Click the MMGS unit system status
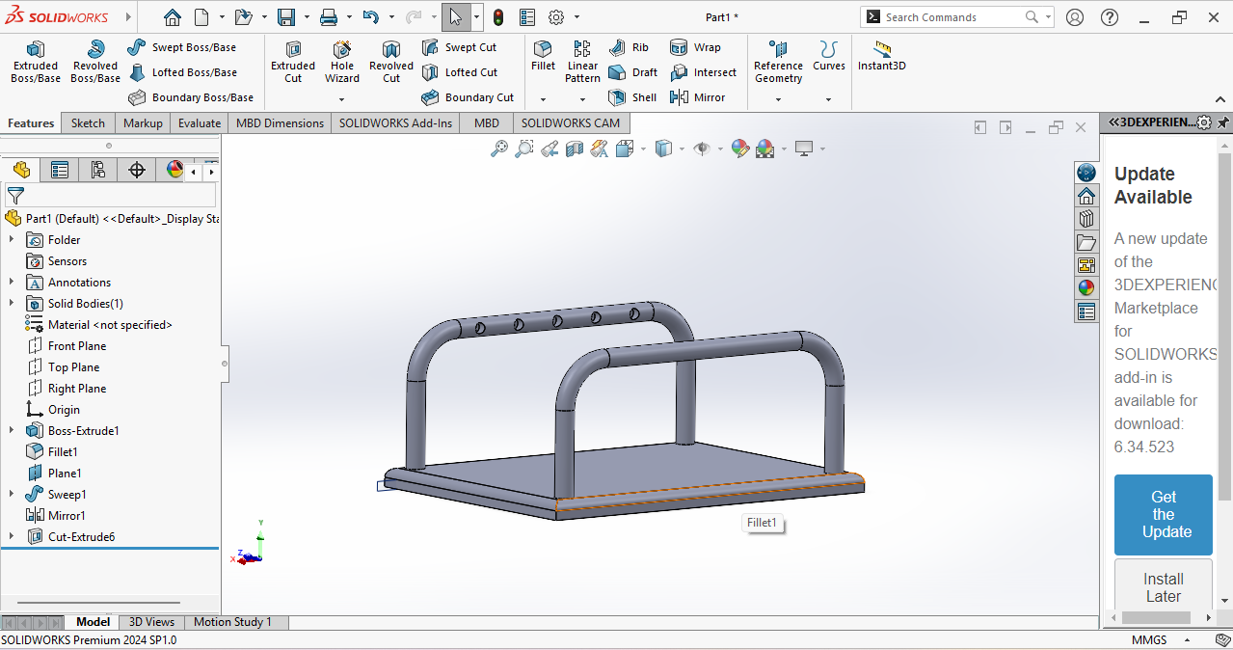This screenshot has height=650, width=1233. pyautogui.click(x=1148, y=640)
